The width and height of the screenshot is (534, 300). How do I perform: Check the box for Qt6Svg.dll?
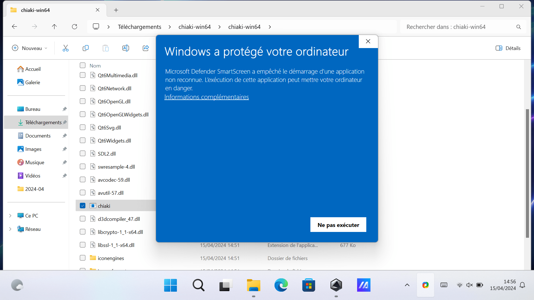pos(83,127)
